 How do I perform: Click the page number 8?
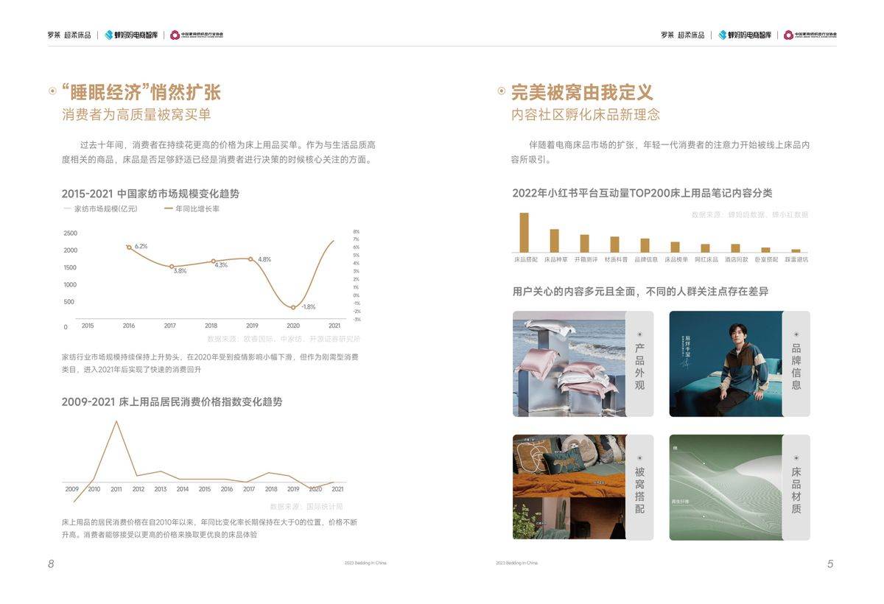[51, 563]
